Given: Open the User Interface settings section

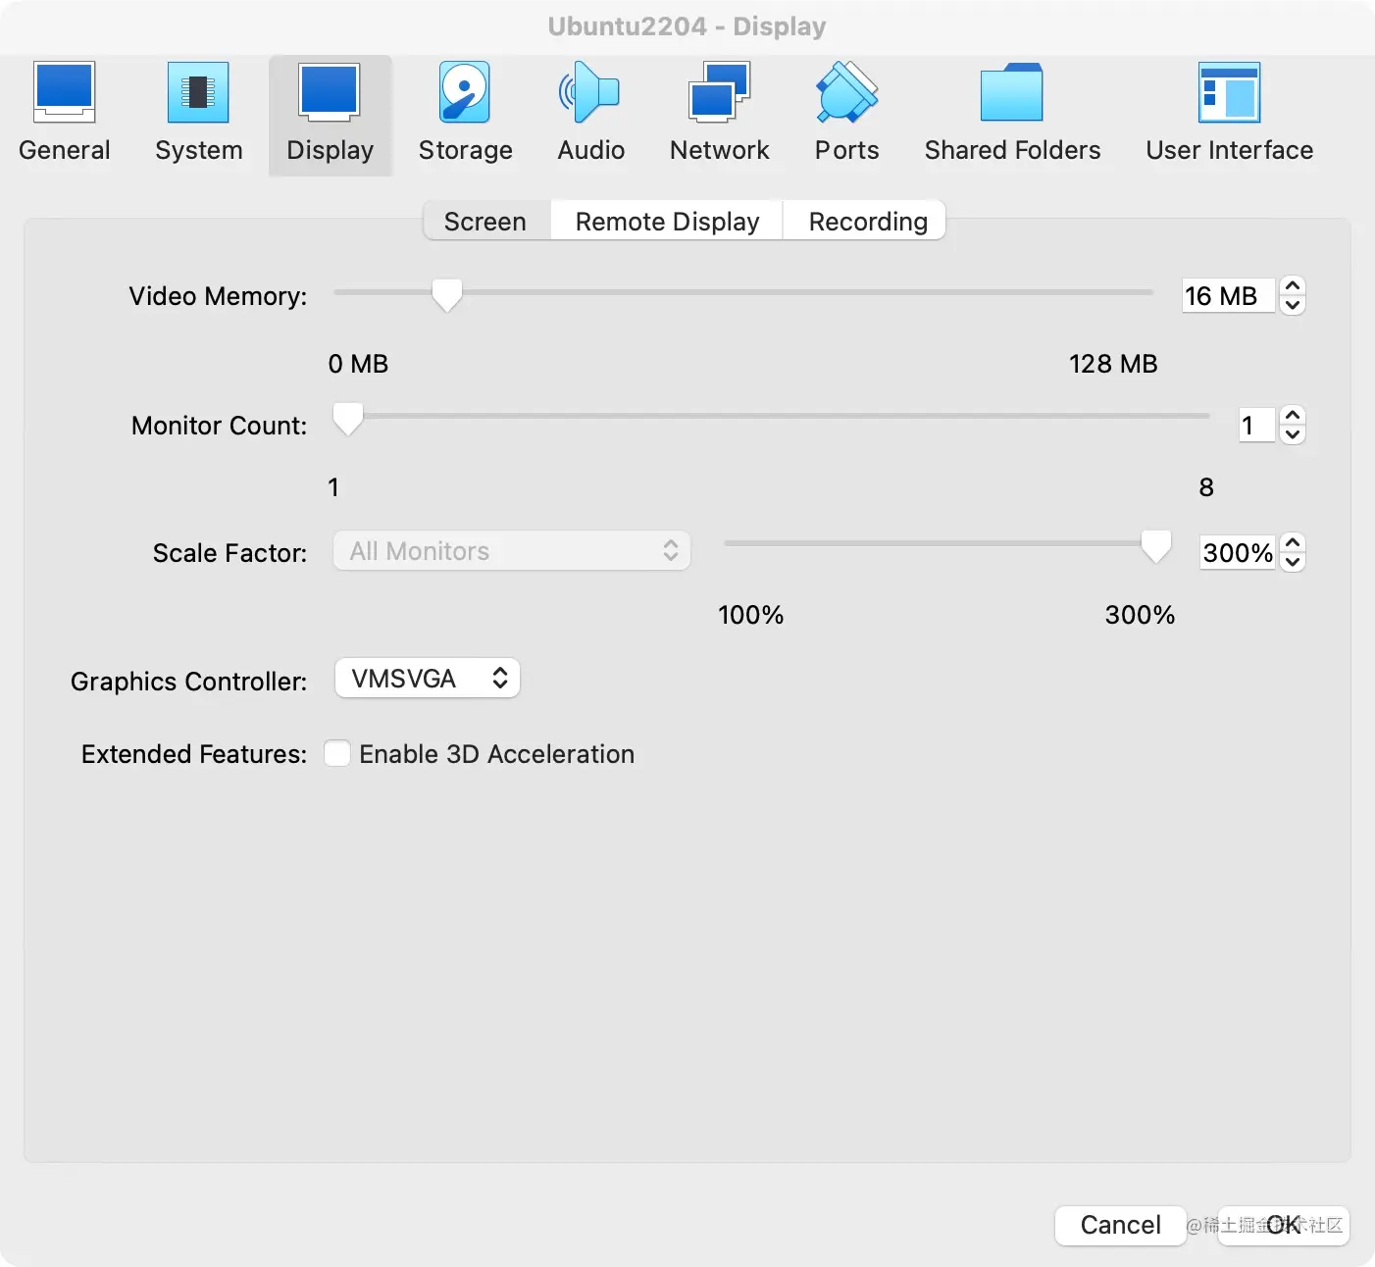Looking at the screenshot, I should coord(1229,113).
